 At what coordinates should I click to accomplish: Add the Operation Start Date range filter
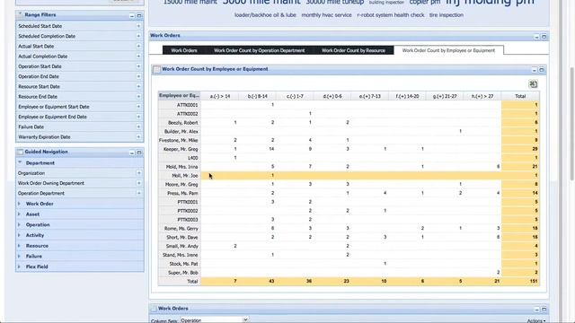pos(138,66)
